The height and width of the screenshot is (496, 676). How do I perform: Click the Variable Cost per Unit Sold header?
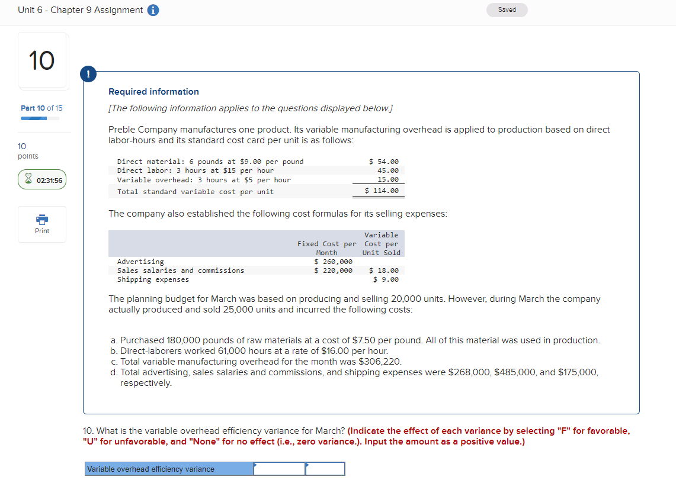point(381,244)
